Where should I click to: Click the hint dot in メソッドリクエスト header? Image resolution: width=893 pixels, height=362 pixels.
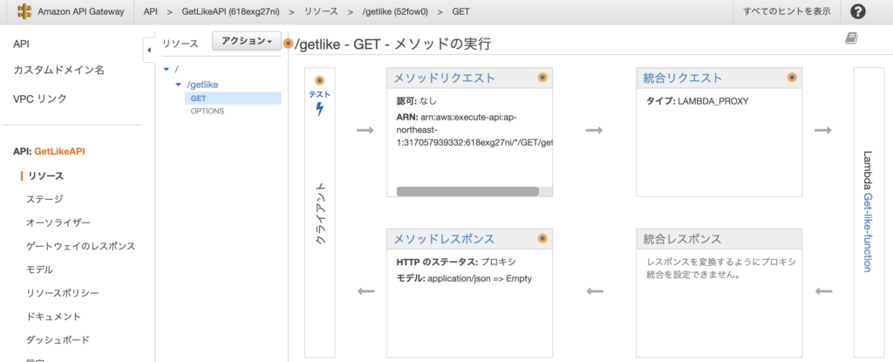coord(542,78)
